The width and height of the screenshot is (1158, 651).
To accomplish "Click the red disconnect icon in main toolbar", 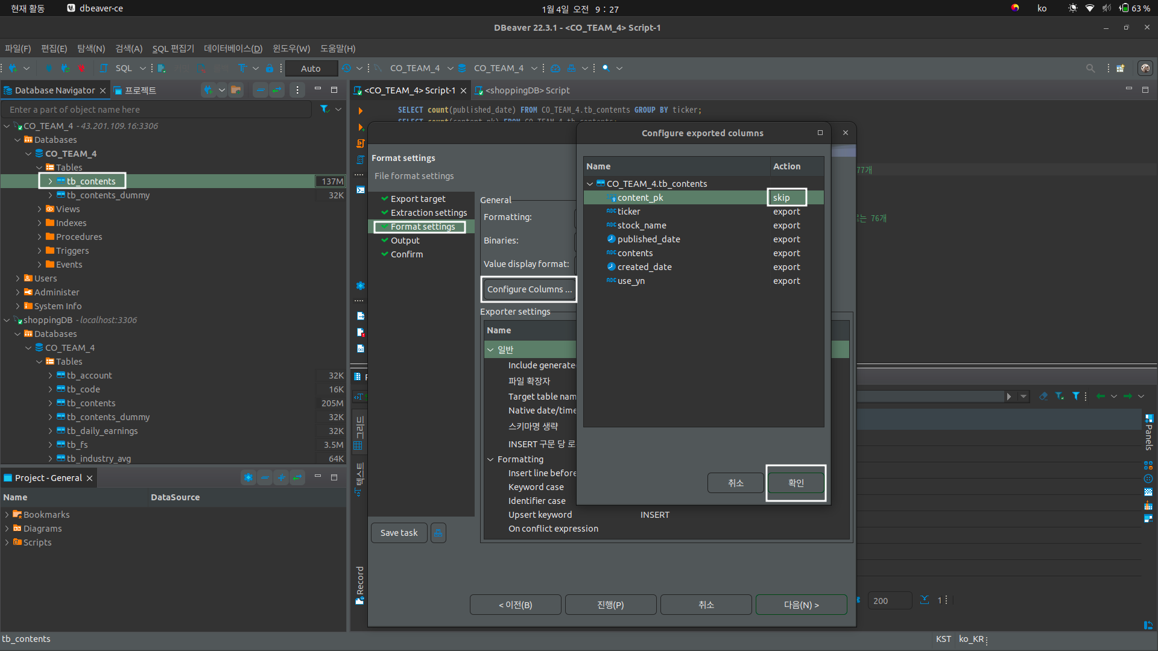I will [82, 68].
